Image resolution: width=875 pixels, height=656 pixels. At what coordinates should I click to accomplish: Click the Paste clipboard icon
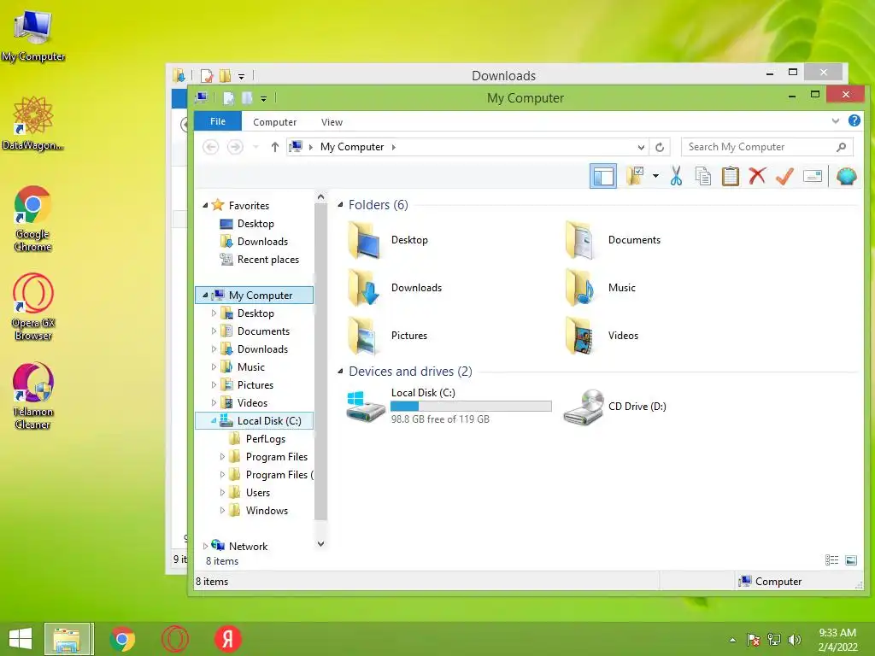pos(730,176)
